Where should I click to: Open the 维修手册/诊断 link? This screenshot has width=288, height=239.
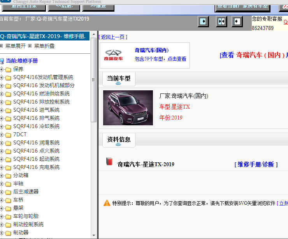(256, 164)
